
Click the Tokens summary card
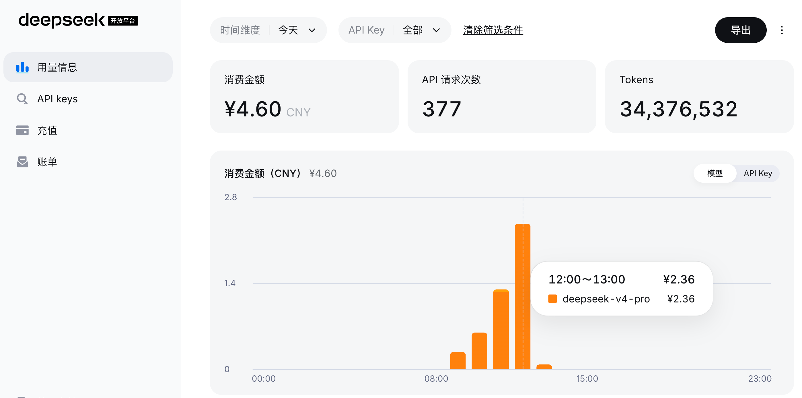point(699,97)
